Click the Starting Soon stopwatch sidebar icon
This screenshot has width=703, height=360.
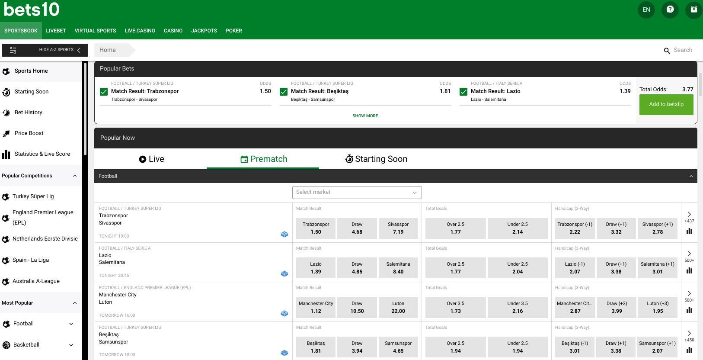click(6, 92)
